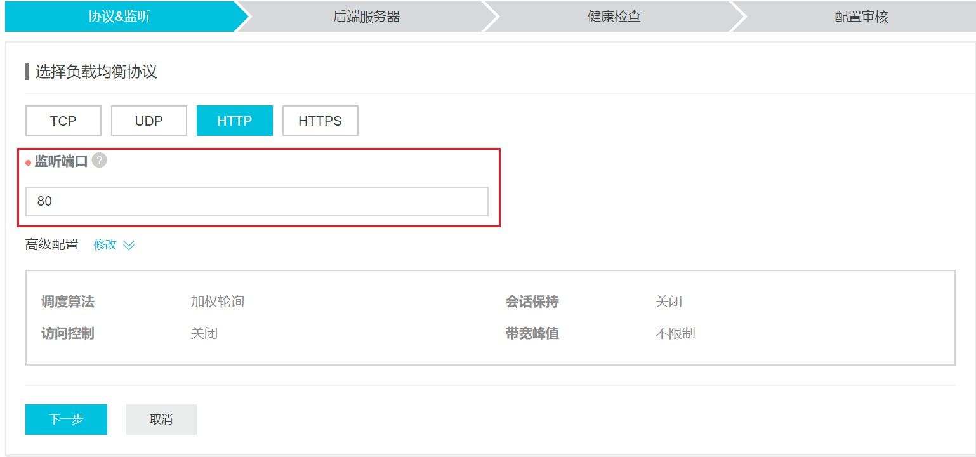Viewport: 976px width, 457px height.
Task: Focus the listening port field showing 80
Action: (x=256, y=201)
